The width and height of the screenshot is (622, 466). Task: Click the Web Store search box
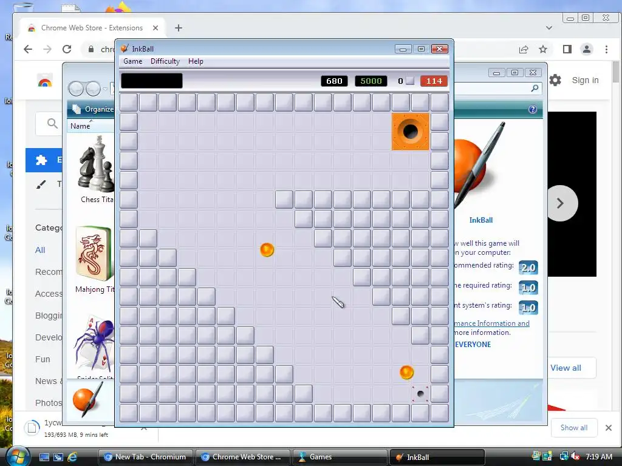[x=50, y=123]
